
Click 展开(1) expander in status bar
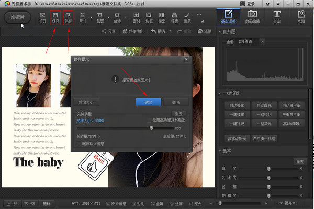tap(288, 203)
